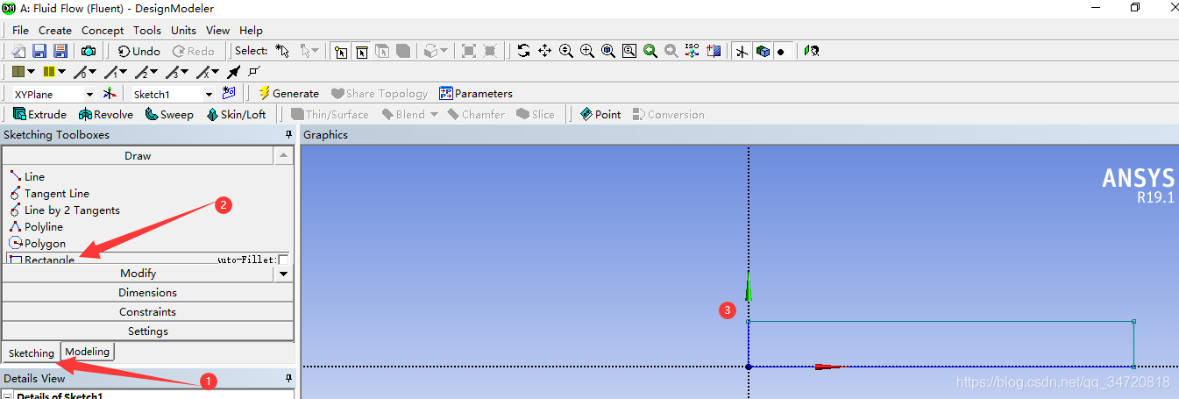This screenshot has height=399, width=1179.
Task: Click the Look At face/plane icon
Action: pyautogui.click(x=714, y=51)
